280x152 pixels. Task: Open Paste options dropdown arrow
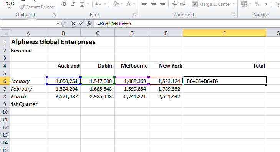(9, 8)
